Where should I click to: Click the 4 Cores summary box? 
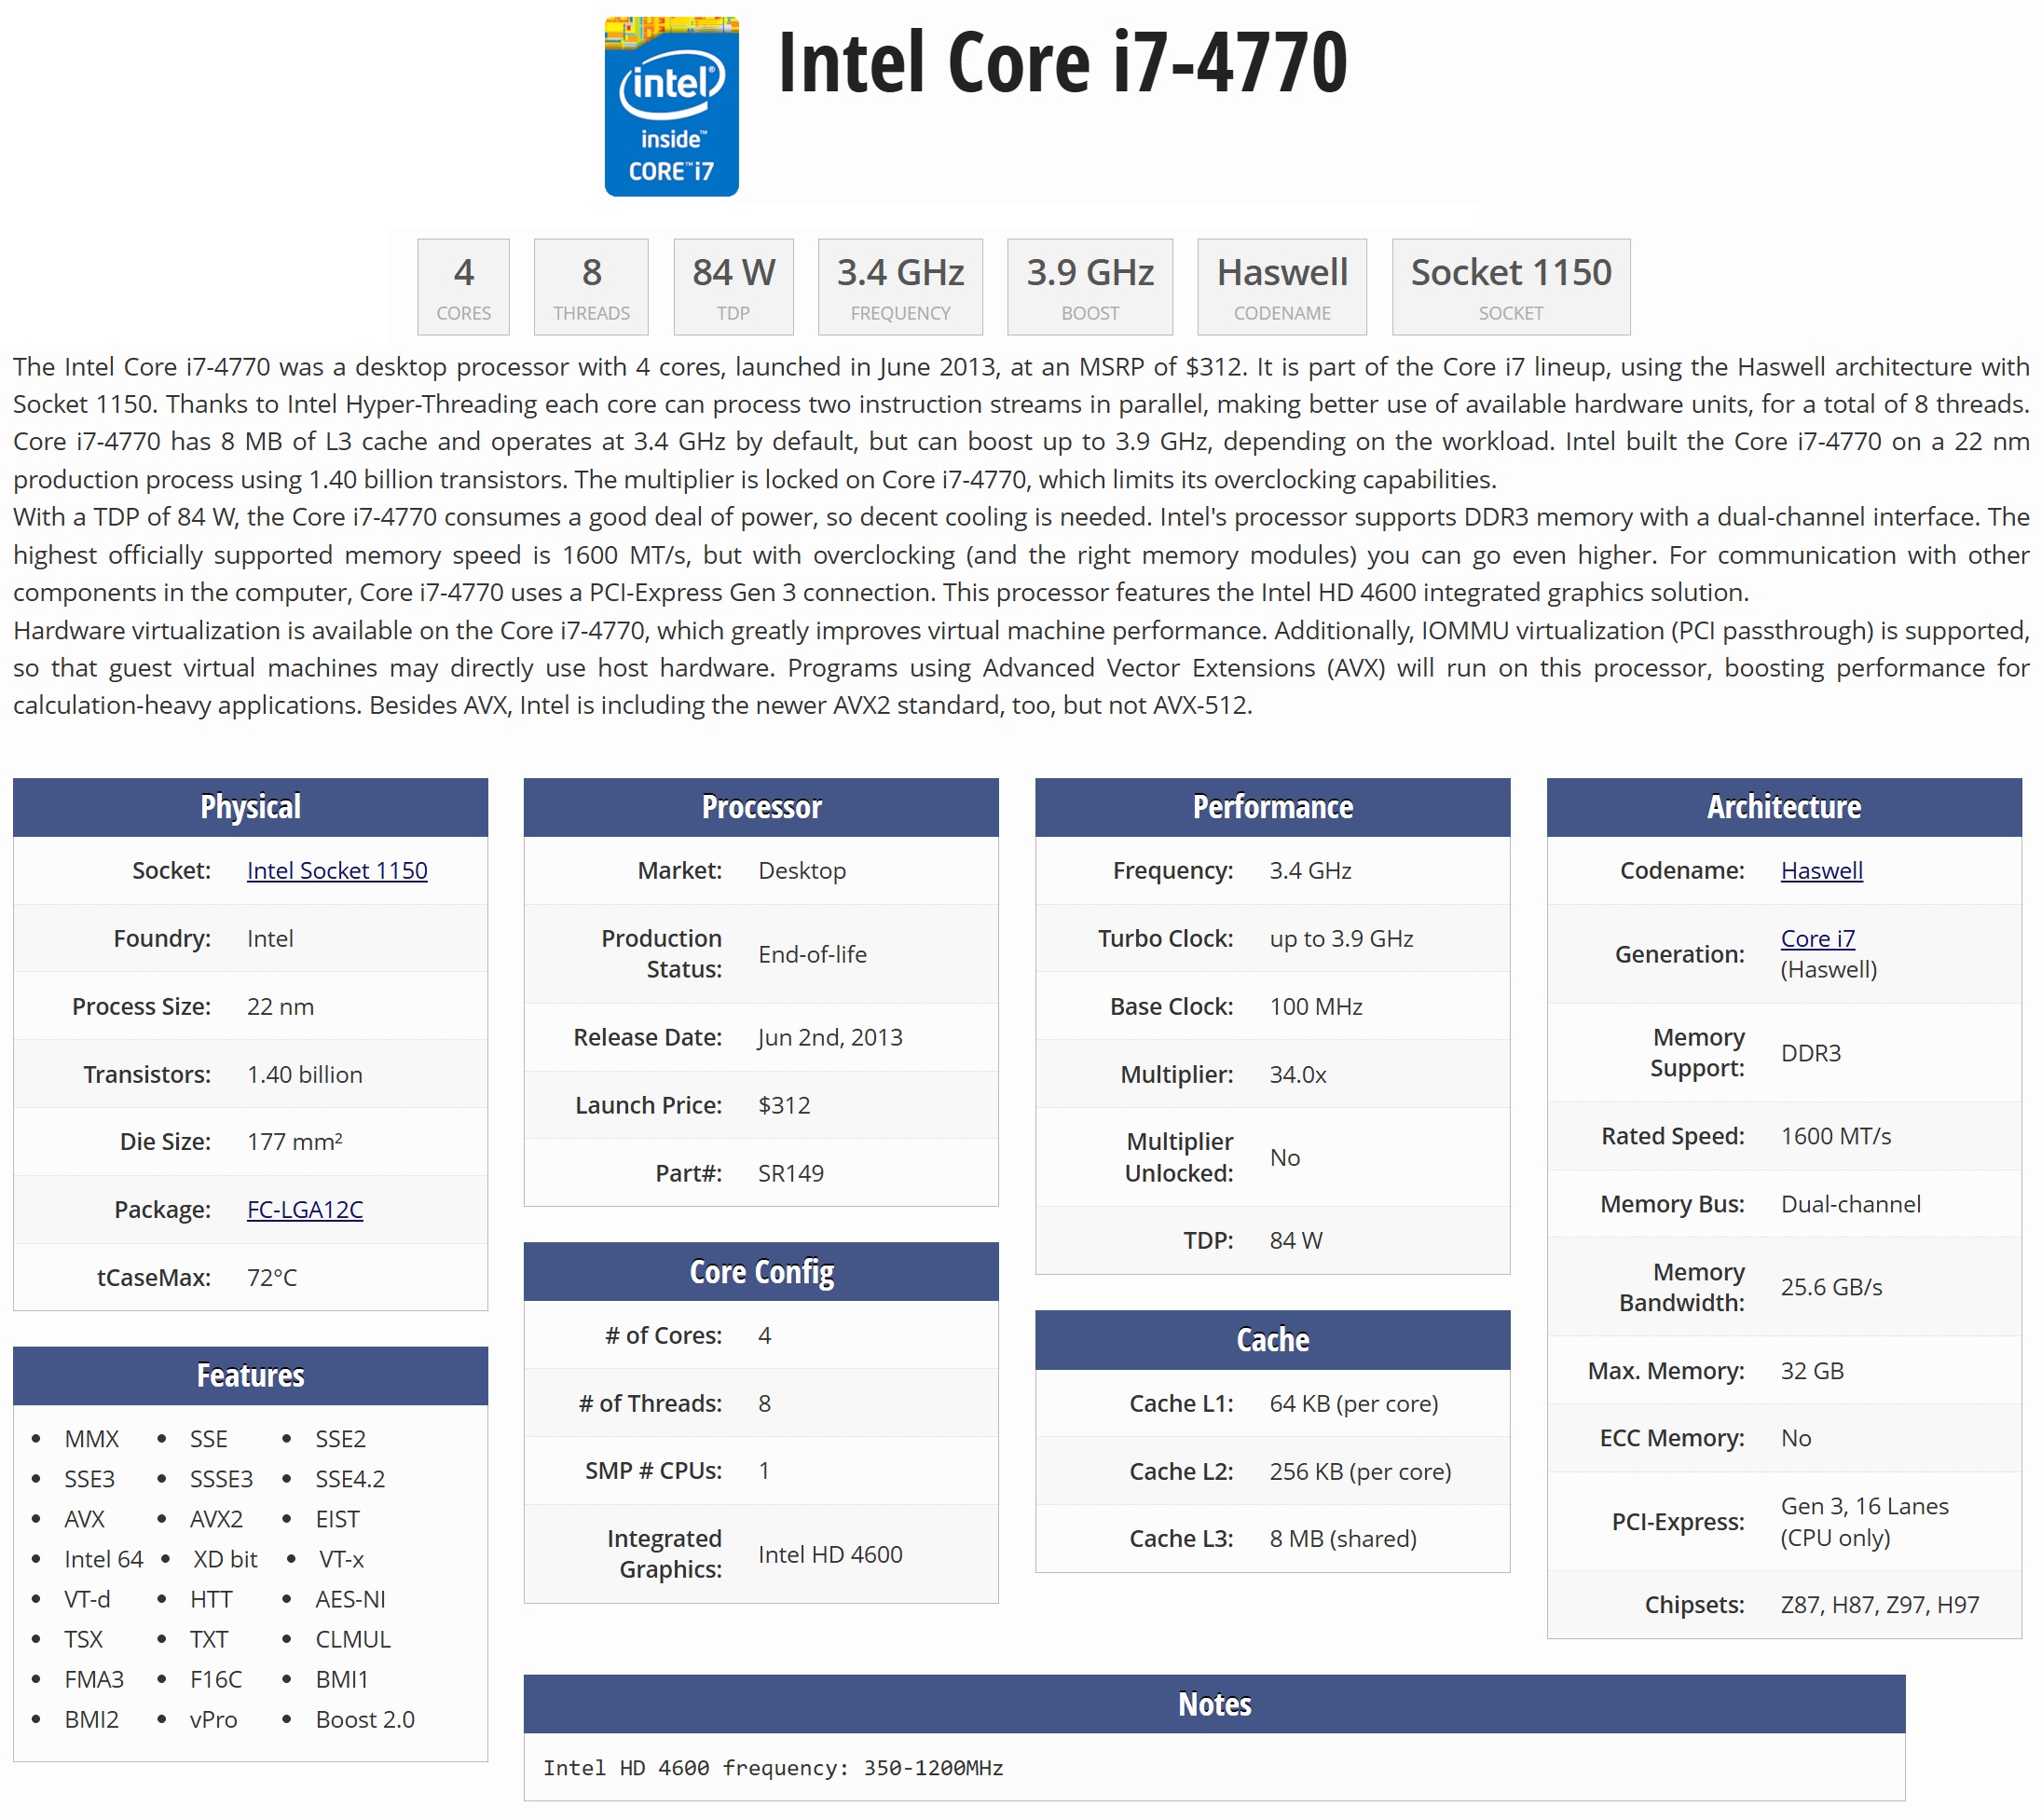pyautogui.click(x=463, y=286)
